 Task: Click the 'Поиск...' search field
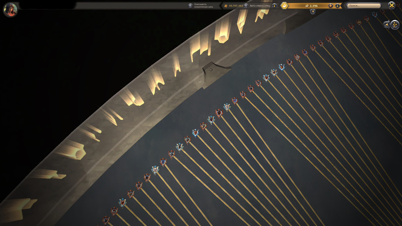point(364,6)
